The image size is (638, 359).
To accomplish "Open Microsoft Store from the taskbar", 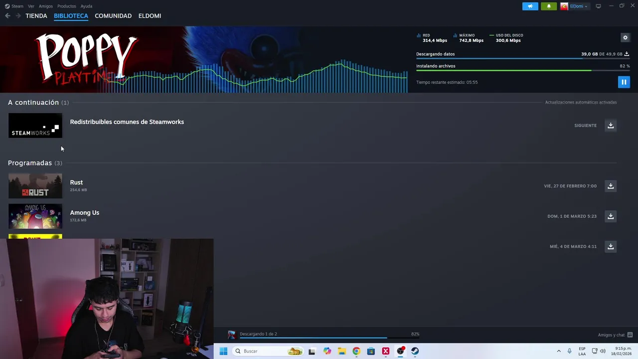I will pos(371,351).
